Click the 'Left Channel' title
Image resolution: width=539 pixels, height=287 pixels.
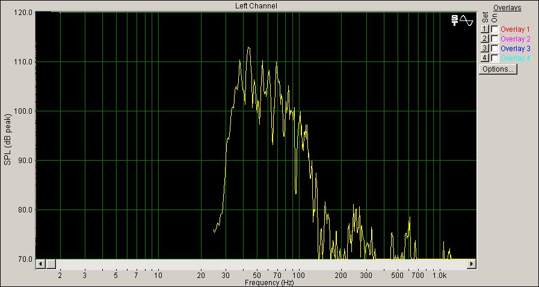point(256,6)
